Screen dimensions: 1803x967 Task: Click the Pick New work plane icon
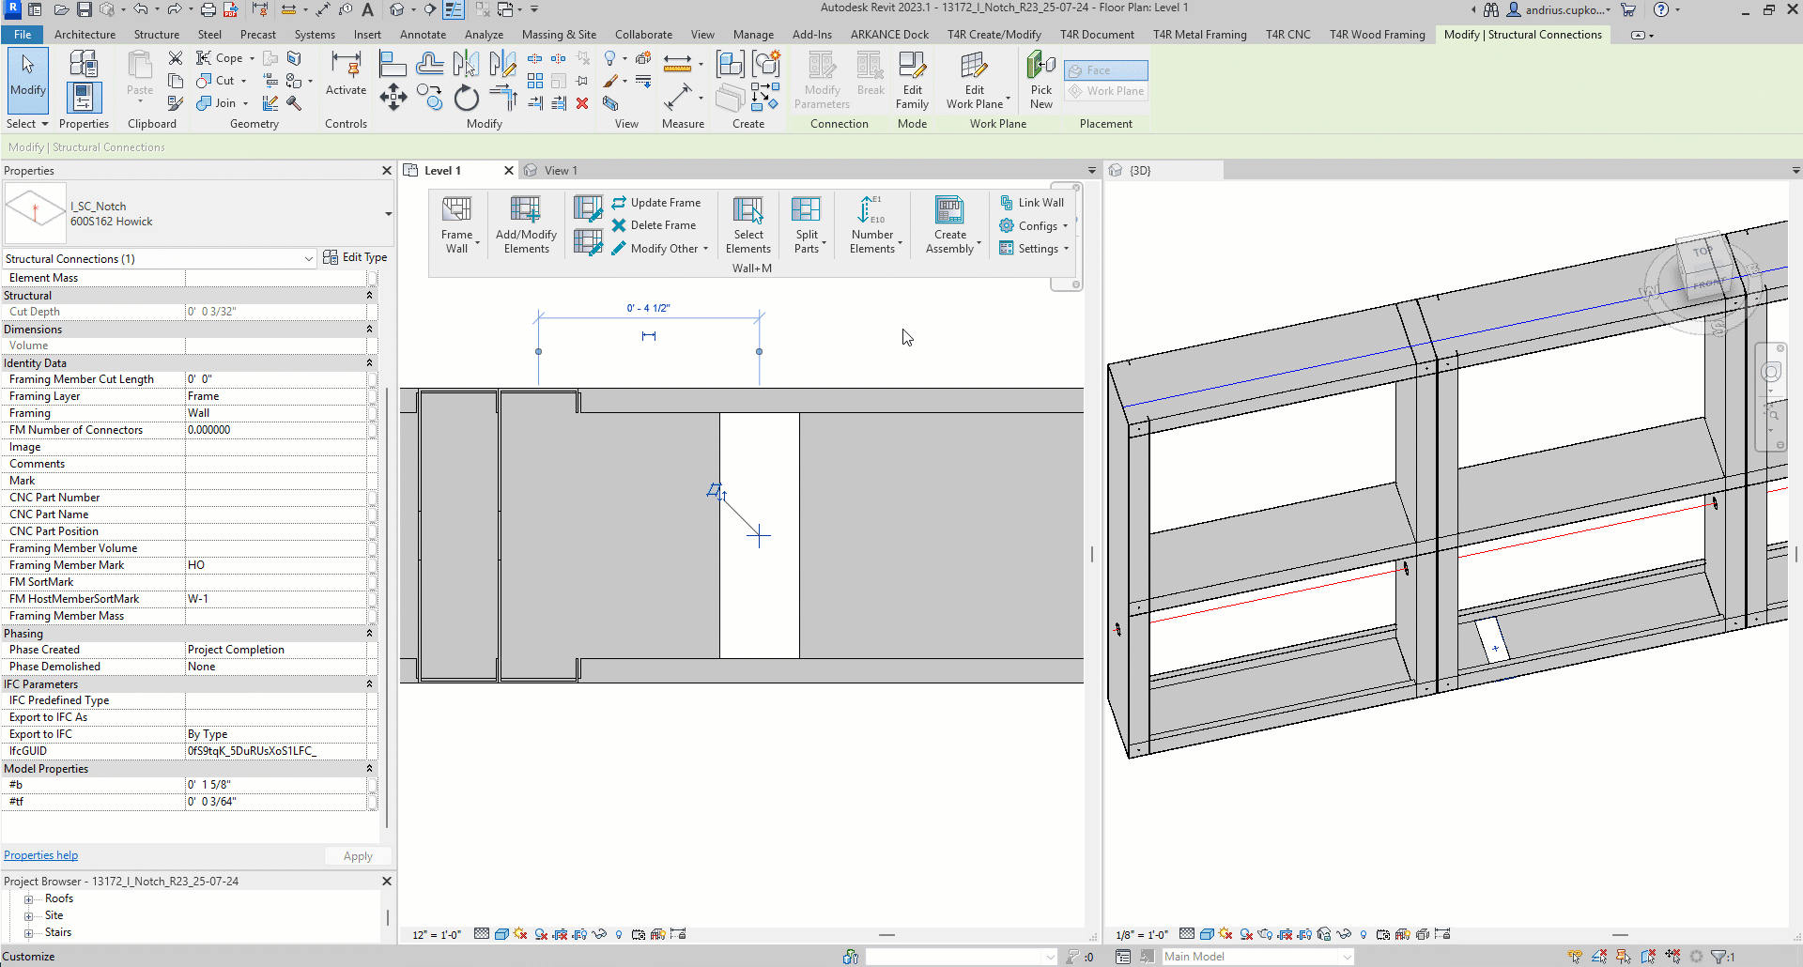tap(1040, 66)
